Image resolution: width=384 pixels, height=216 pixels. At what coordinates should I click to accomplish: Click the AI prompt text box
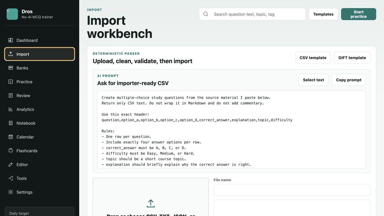(232, 130)
